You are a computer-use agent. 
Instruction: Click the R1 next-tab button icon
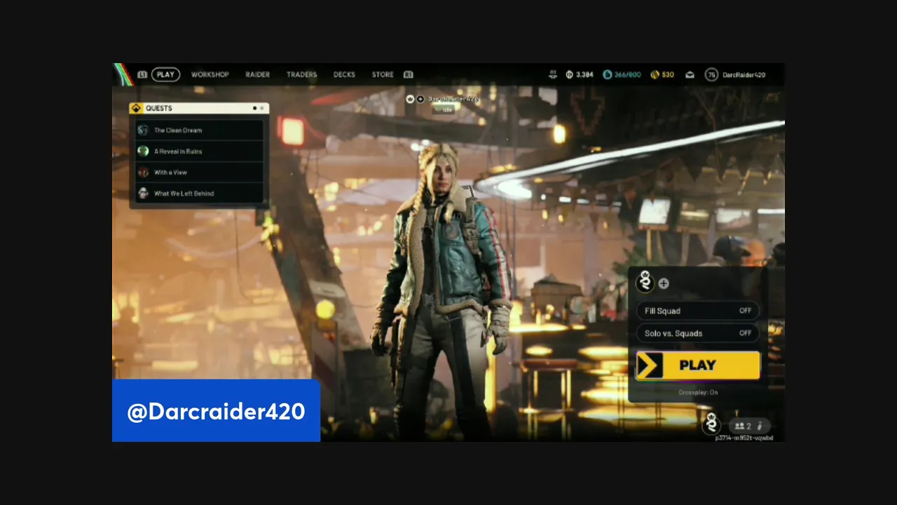408,74
